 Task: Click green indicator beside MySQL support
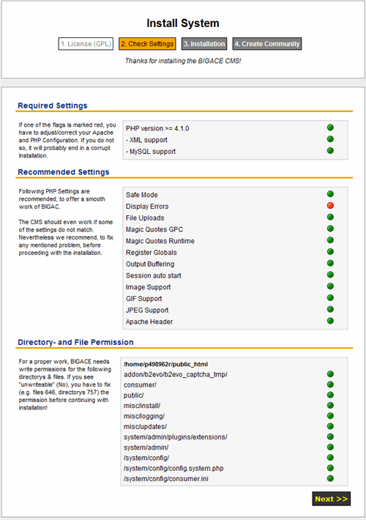330,151
